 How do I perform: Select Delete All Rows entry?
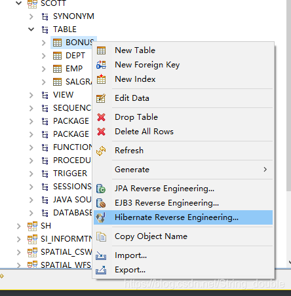[x=183, y=132]
